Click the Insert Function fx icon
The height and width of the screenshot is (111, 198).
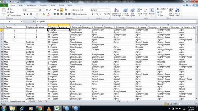pyautogui.click(x=34, y=22)
